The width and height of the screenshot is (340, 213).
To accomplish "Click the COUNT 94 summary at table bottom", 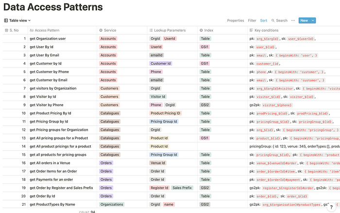I will click(x=87, y=212).
